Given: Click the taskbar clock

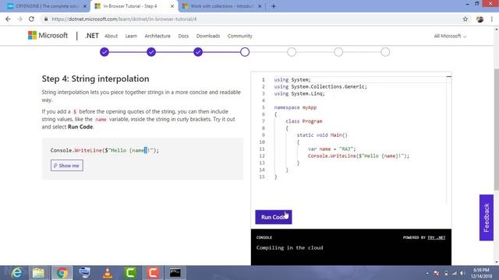Looking at the screenshot, I should pos(480,273).
